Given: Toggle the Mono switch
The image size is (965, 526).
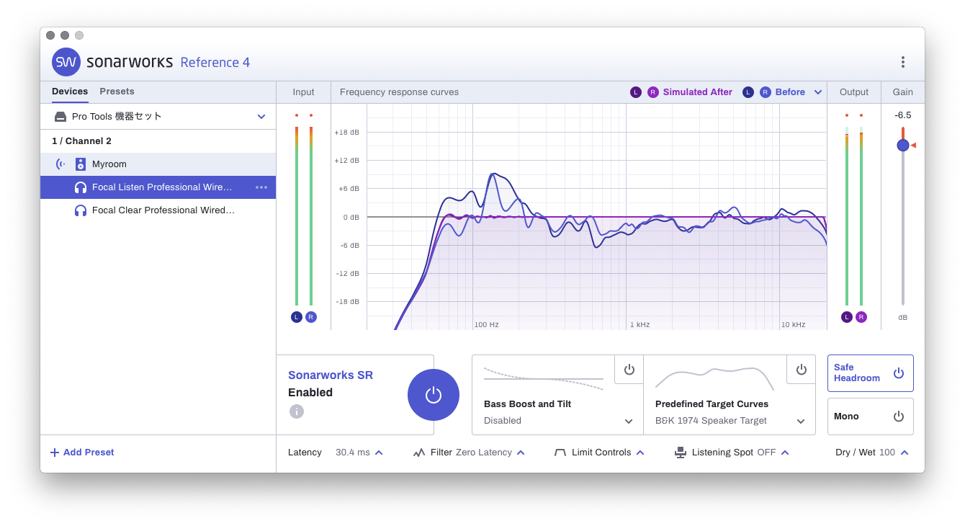Looking at the screenshot, I should tap(898, 416).
